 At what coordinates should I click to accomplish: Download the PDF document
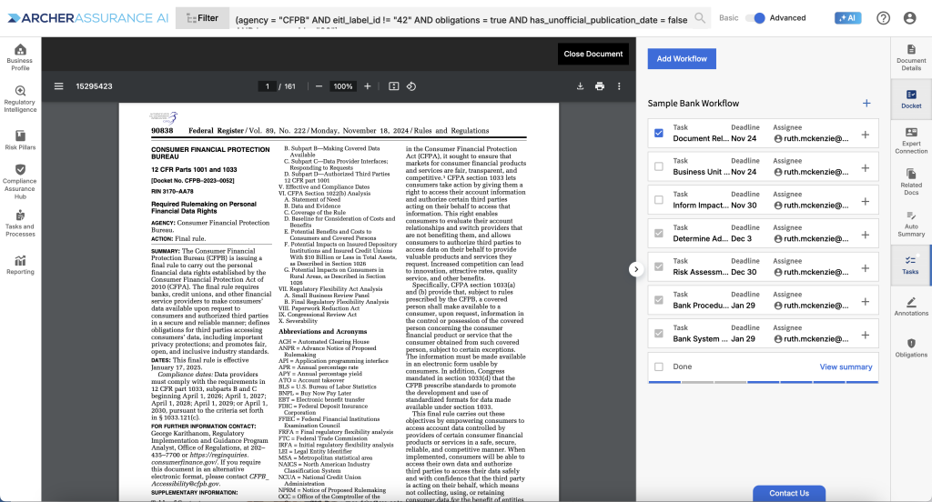[580, 86]
